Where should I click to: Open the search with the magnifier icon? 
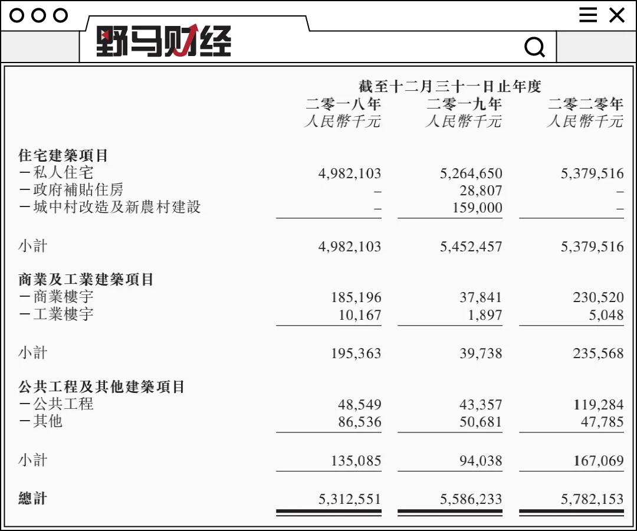534,46
